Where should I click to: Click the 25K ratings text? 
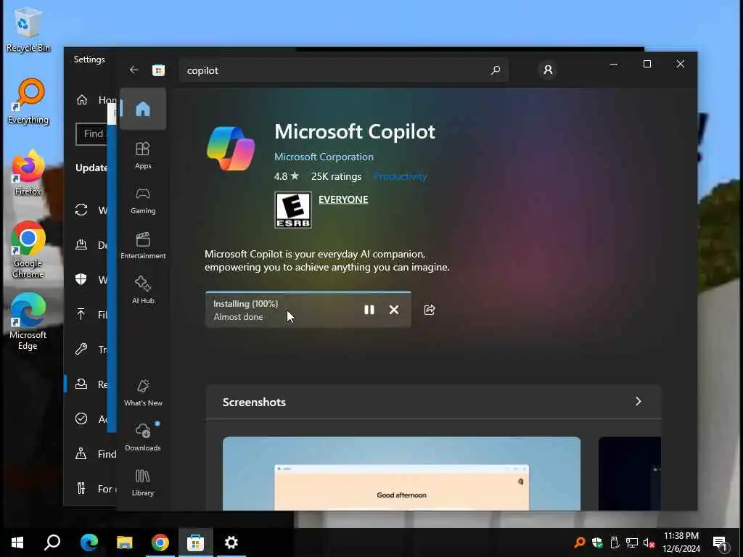click(337, 177)
